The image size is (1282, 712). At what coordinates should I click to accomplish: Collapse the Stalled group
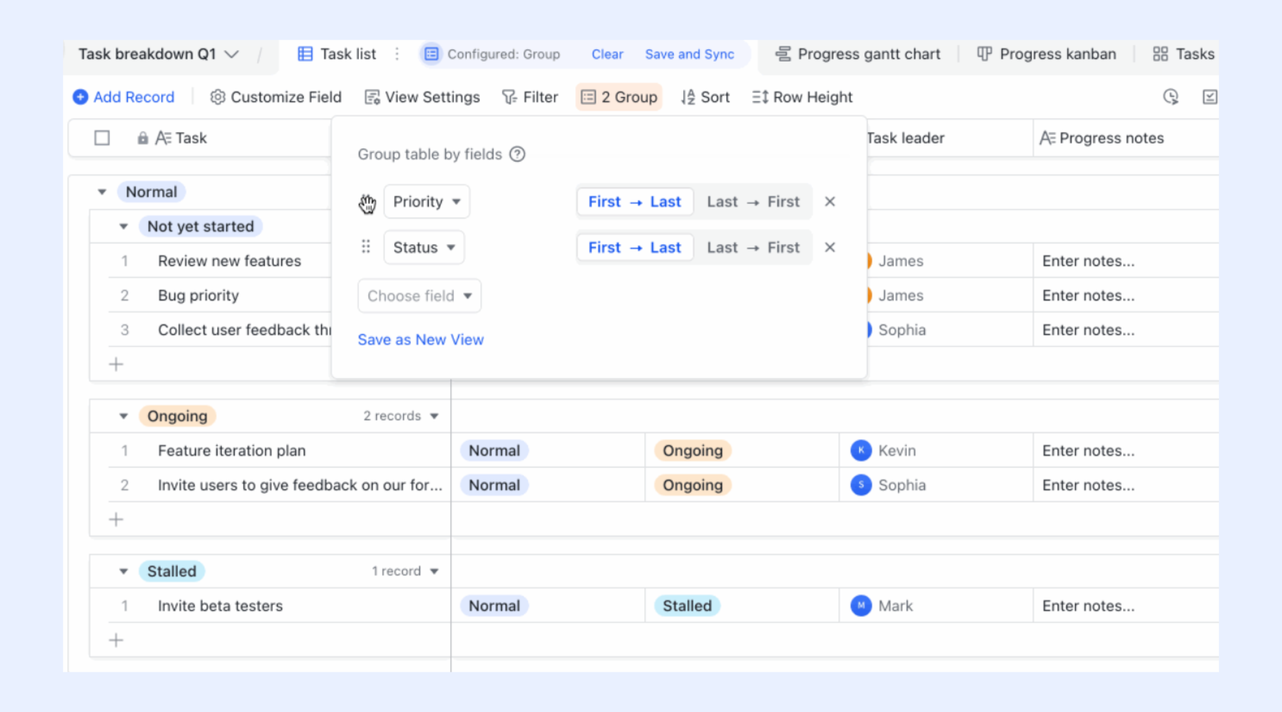click(x=123, y=572)
